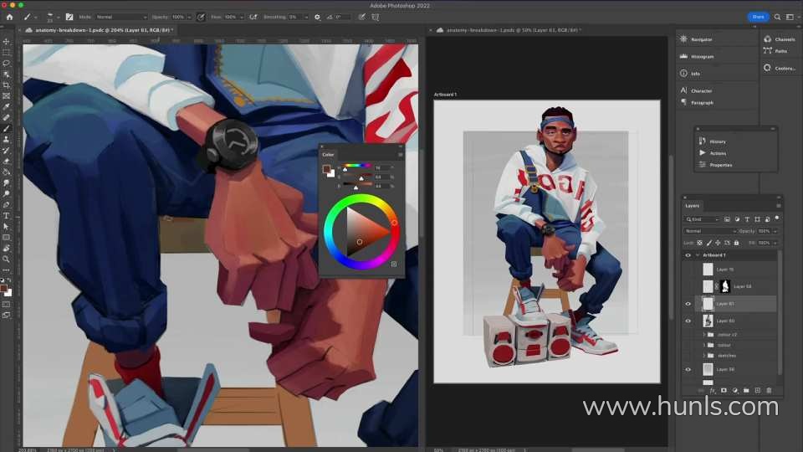The image size is (803, 452).
Task: Open the brush settings panel icon
Action: (69, 17)
